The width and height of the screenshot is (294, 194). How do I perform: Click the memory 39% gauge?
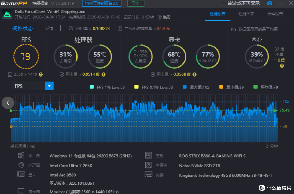(257, 57)
